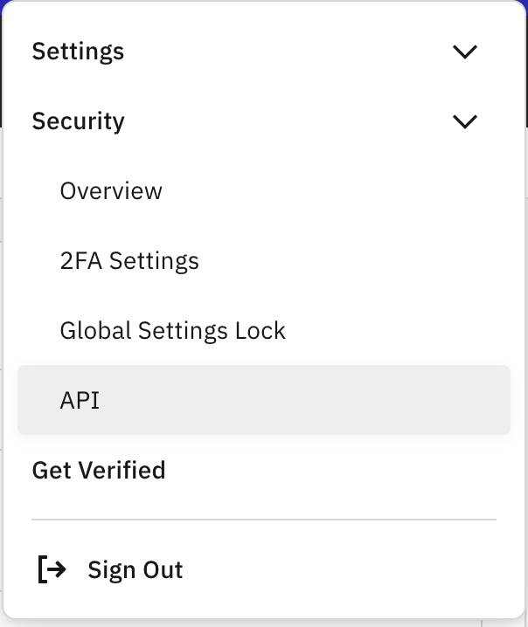Select the Security menu heading
Viewport: 528px width, 627px height.
(x=79, y=121)
